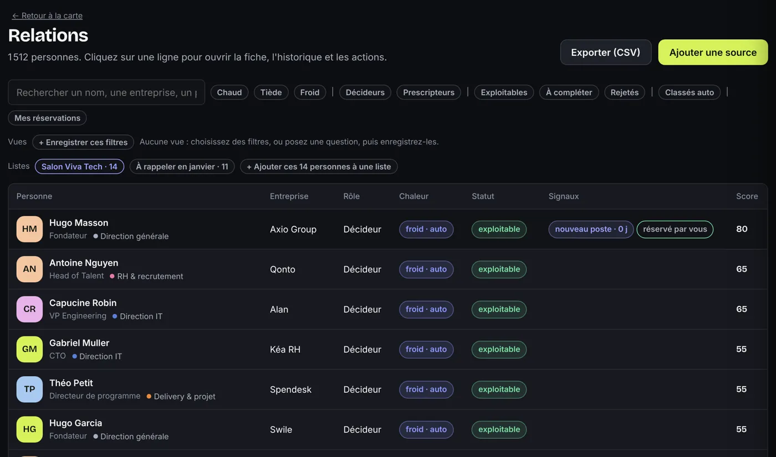
Task: Click the score 80 value
Action: coord(742,229)
